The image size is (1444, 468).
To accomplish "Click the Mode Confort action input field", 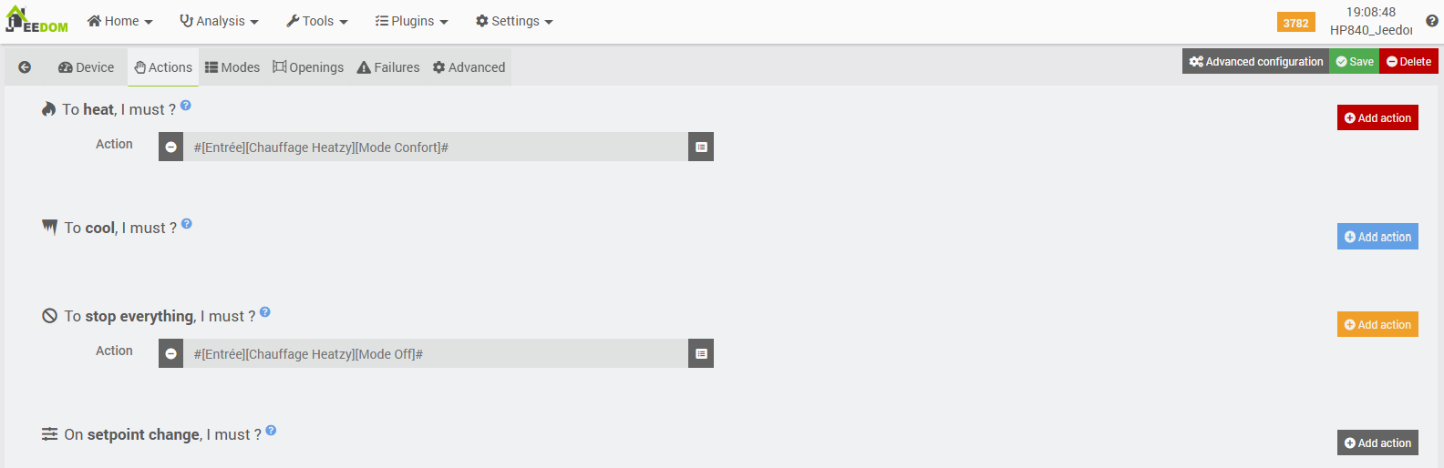I will (x=436, y=148).
